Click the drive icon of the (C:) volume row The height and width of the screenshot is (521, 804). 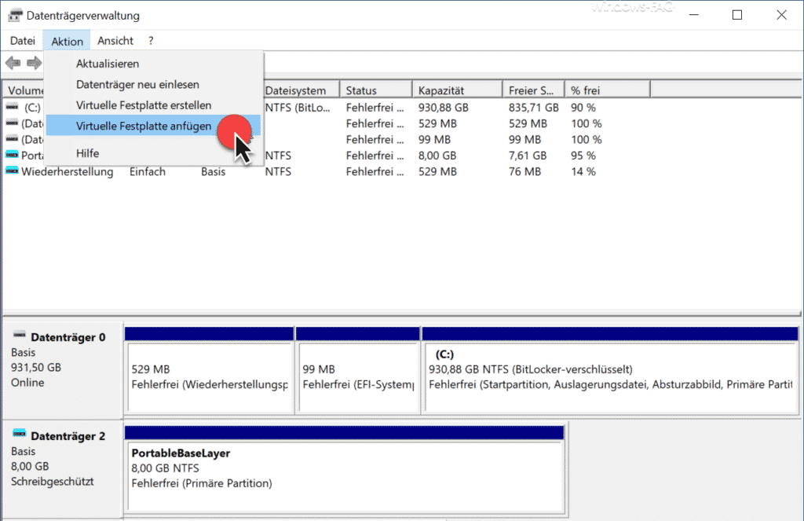12,108
